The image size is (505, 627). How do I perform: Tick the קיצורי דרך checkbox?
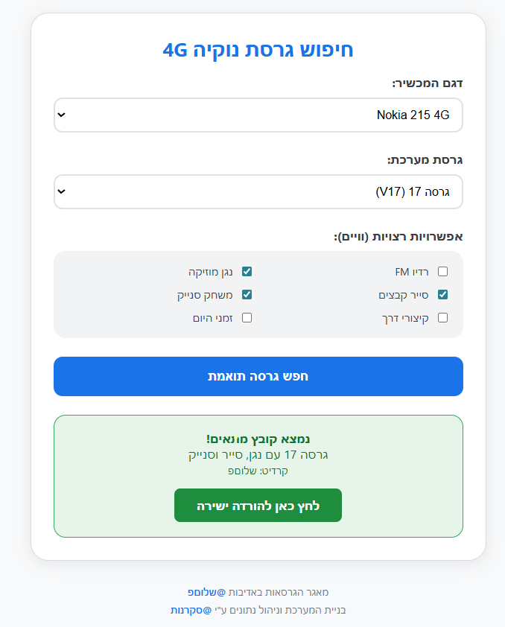[x=442, y=318]
